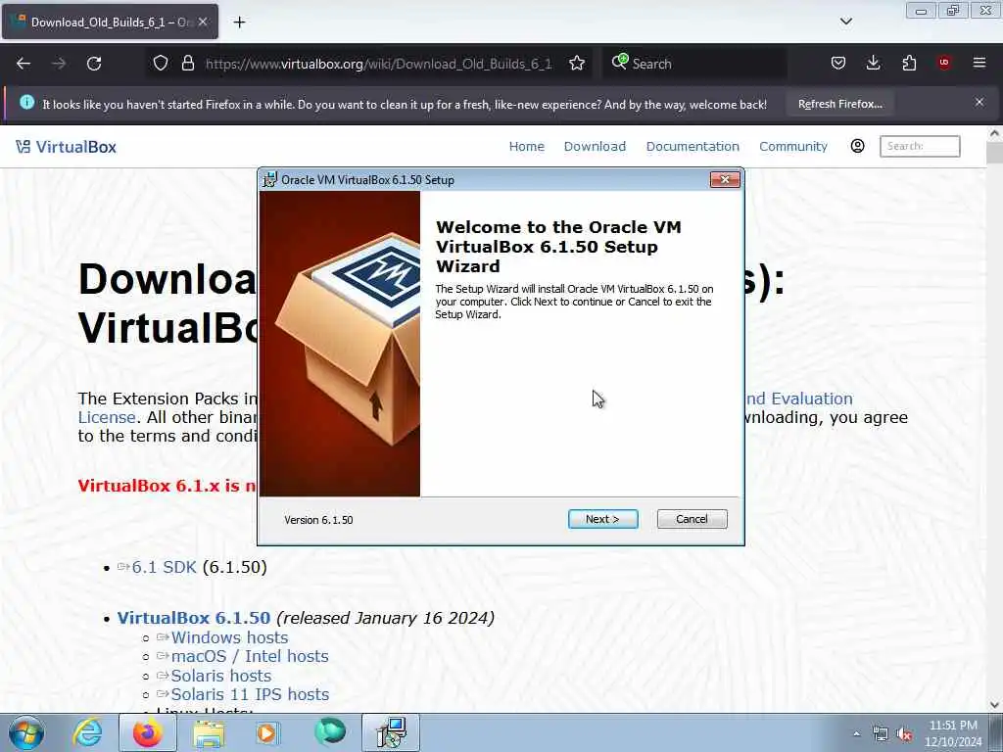Restore down the Firefox window
1003x752 pixels.
[953, 11]
